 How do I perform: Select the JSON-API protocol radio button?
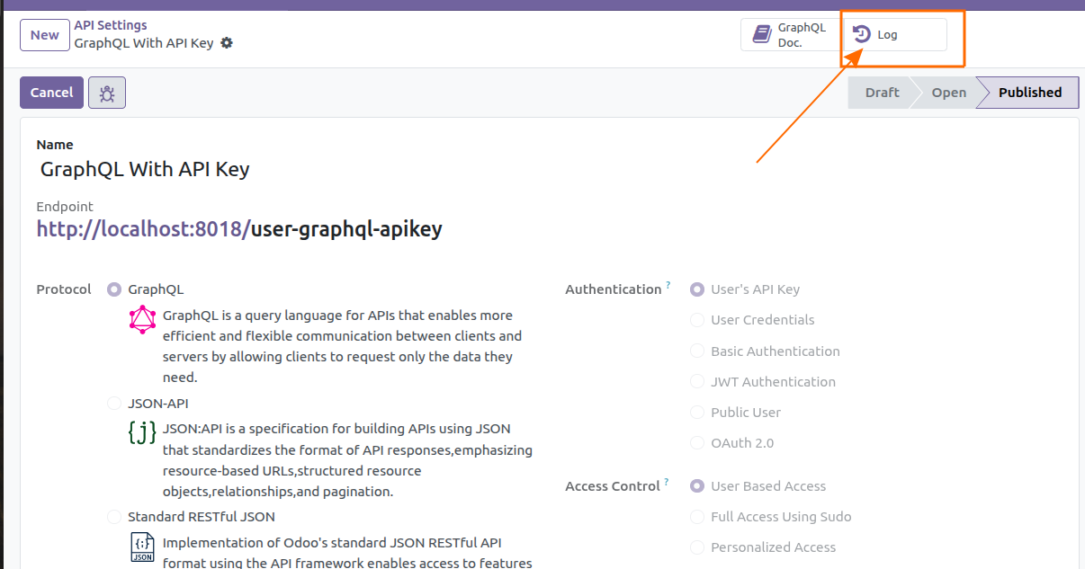click(x=114, y=404)
